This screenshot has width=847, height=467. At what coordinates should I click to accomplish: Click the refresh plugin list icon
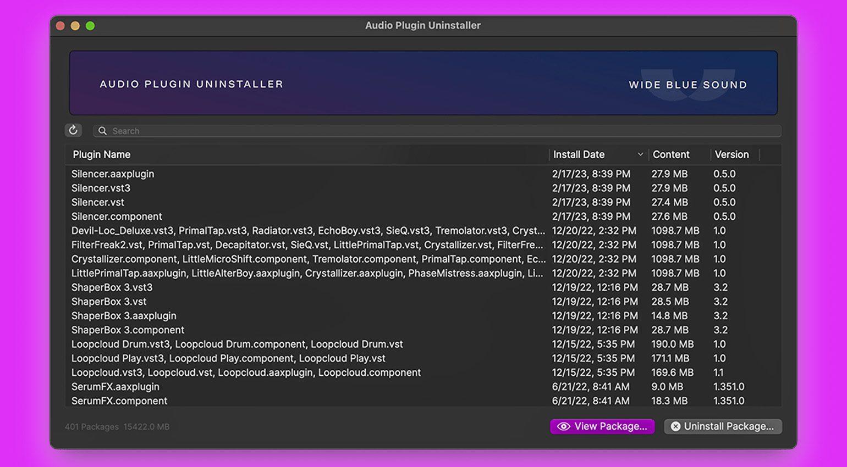(73, 130)
